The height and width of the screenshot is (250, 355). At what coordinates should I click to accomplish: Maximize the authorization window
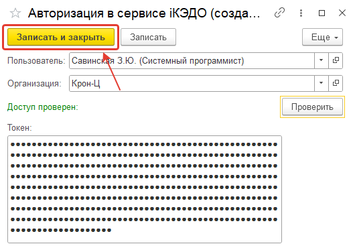pos(322,13)
